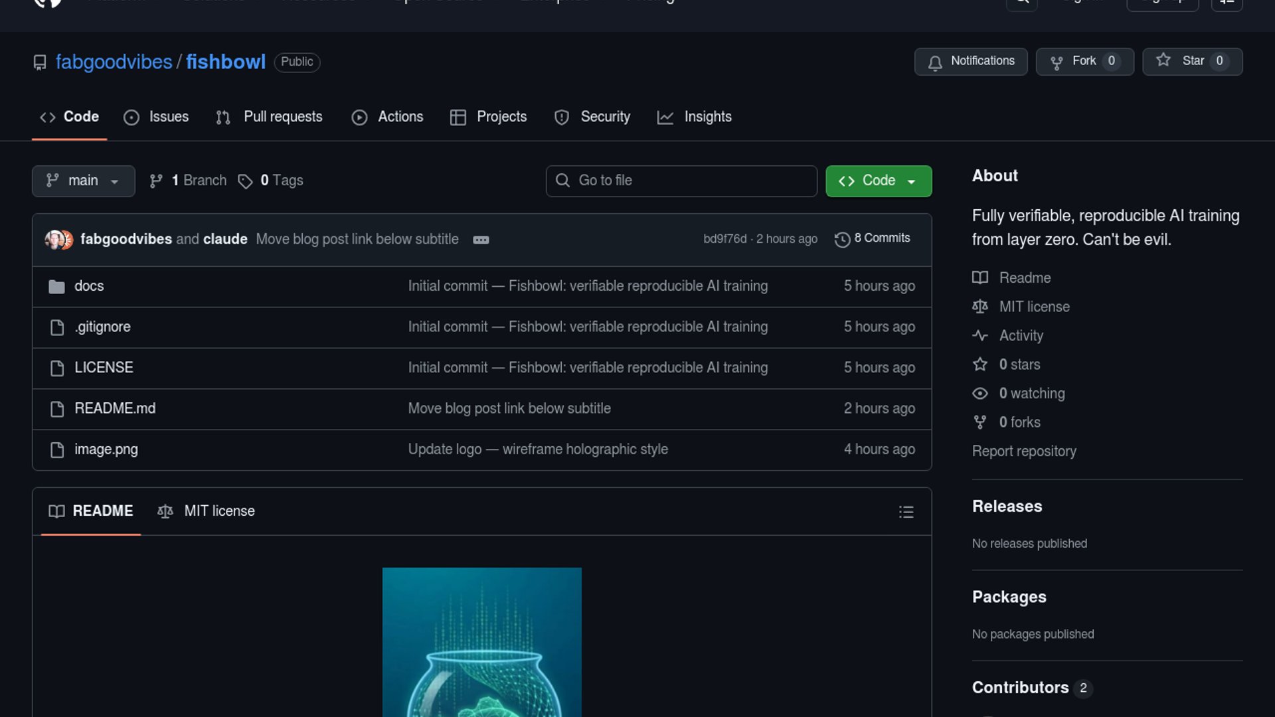Click the Notifications bell icon
Viewport: 1275px width, 717px height.
pyautogui.click(x=935, y=62)
